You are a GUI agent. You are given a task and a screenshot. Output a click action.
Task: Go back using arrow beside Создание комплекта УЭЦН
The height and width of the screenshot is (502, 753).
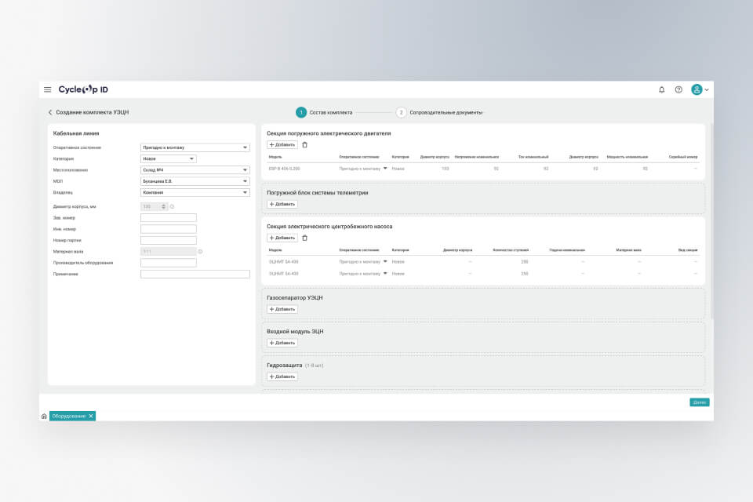[x=50, y=113]
